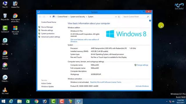This screenshot has height=104, width=186.
Task: Click the System window title bar icon
Action: coord(39,12)
